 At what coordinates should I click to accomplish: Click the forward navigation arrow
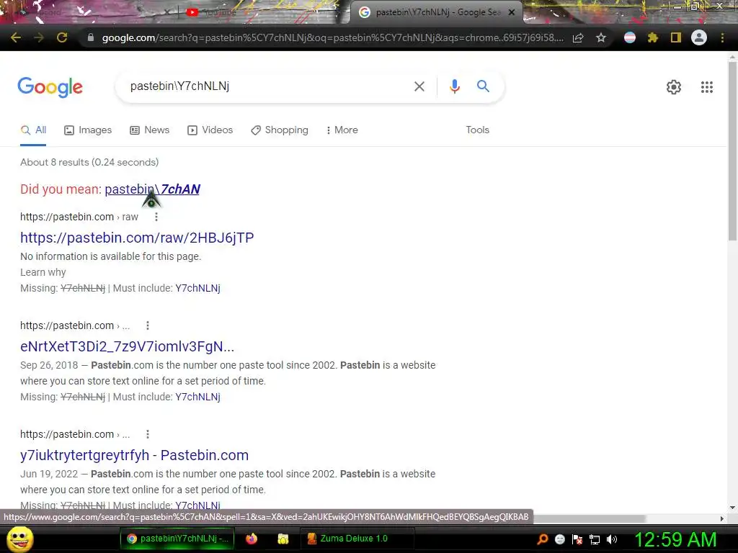click(x=39, y=37)
